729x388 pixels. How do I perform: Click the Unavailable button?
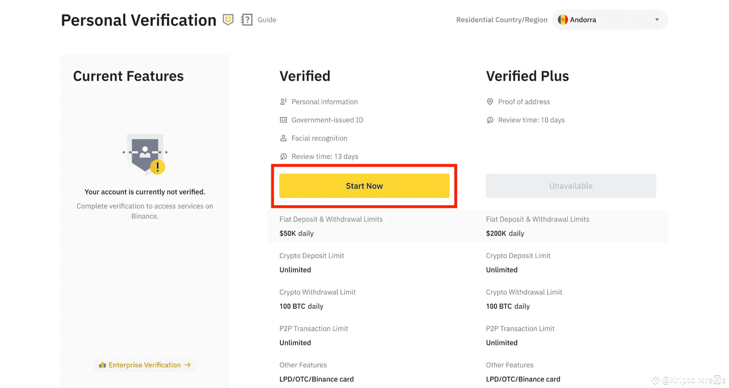click(571, 186)
